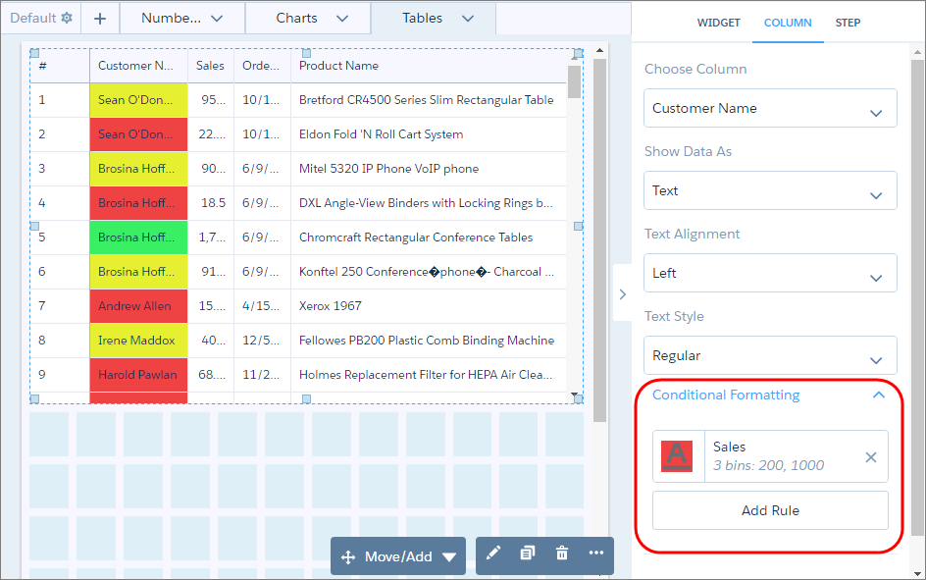
Task: Remove the Sales conditional formatting rule
Action: [x=870, y=457]
